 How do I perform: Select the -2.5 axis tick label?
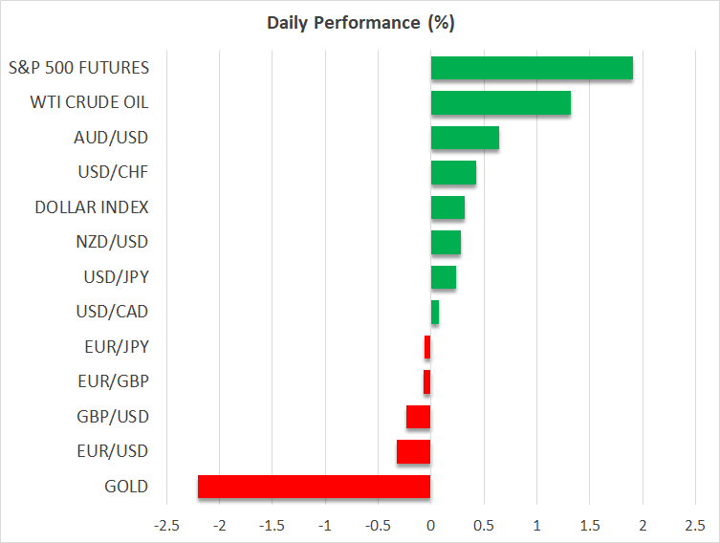pyautogui.click(x=167, y=524)
